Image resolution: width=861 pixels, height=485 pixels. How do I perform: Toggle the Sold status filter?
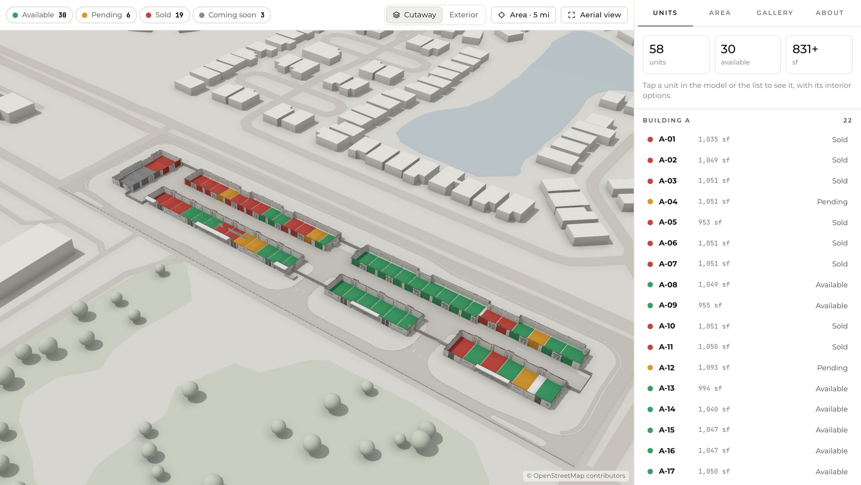[165, 15]
